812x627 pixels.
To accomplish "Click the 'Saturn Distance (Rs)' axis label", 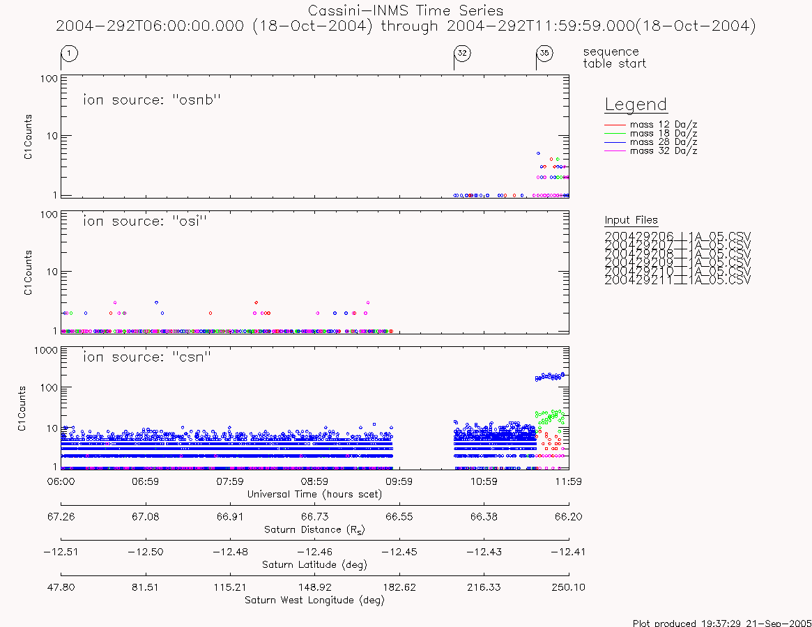I will pos(314,529).
